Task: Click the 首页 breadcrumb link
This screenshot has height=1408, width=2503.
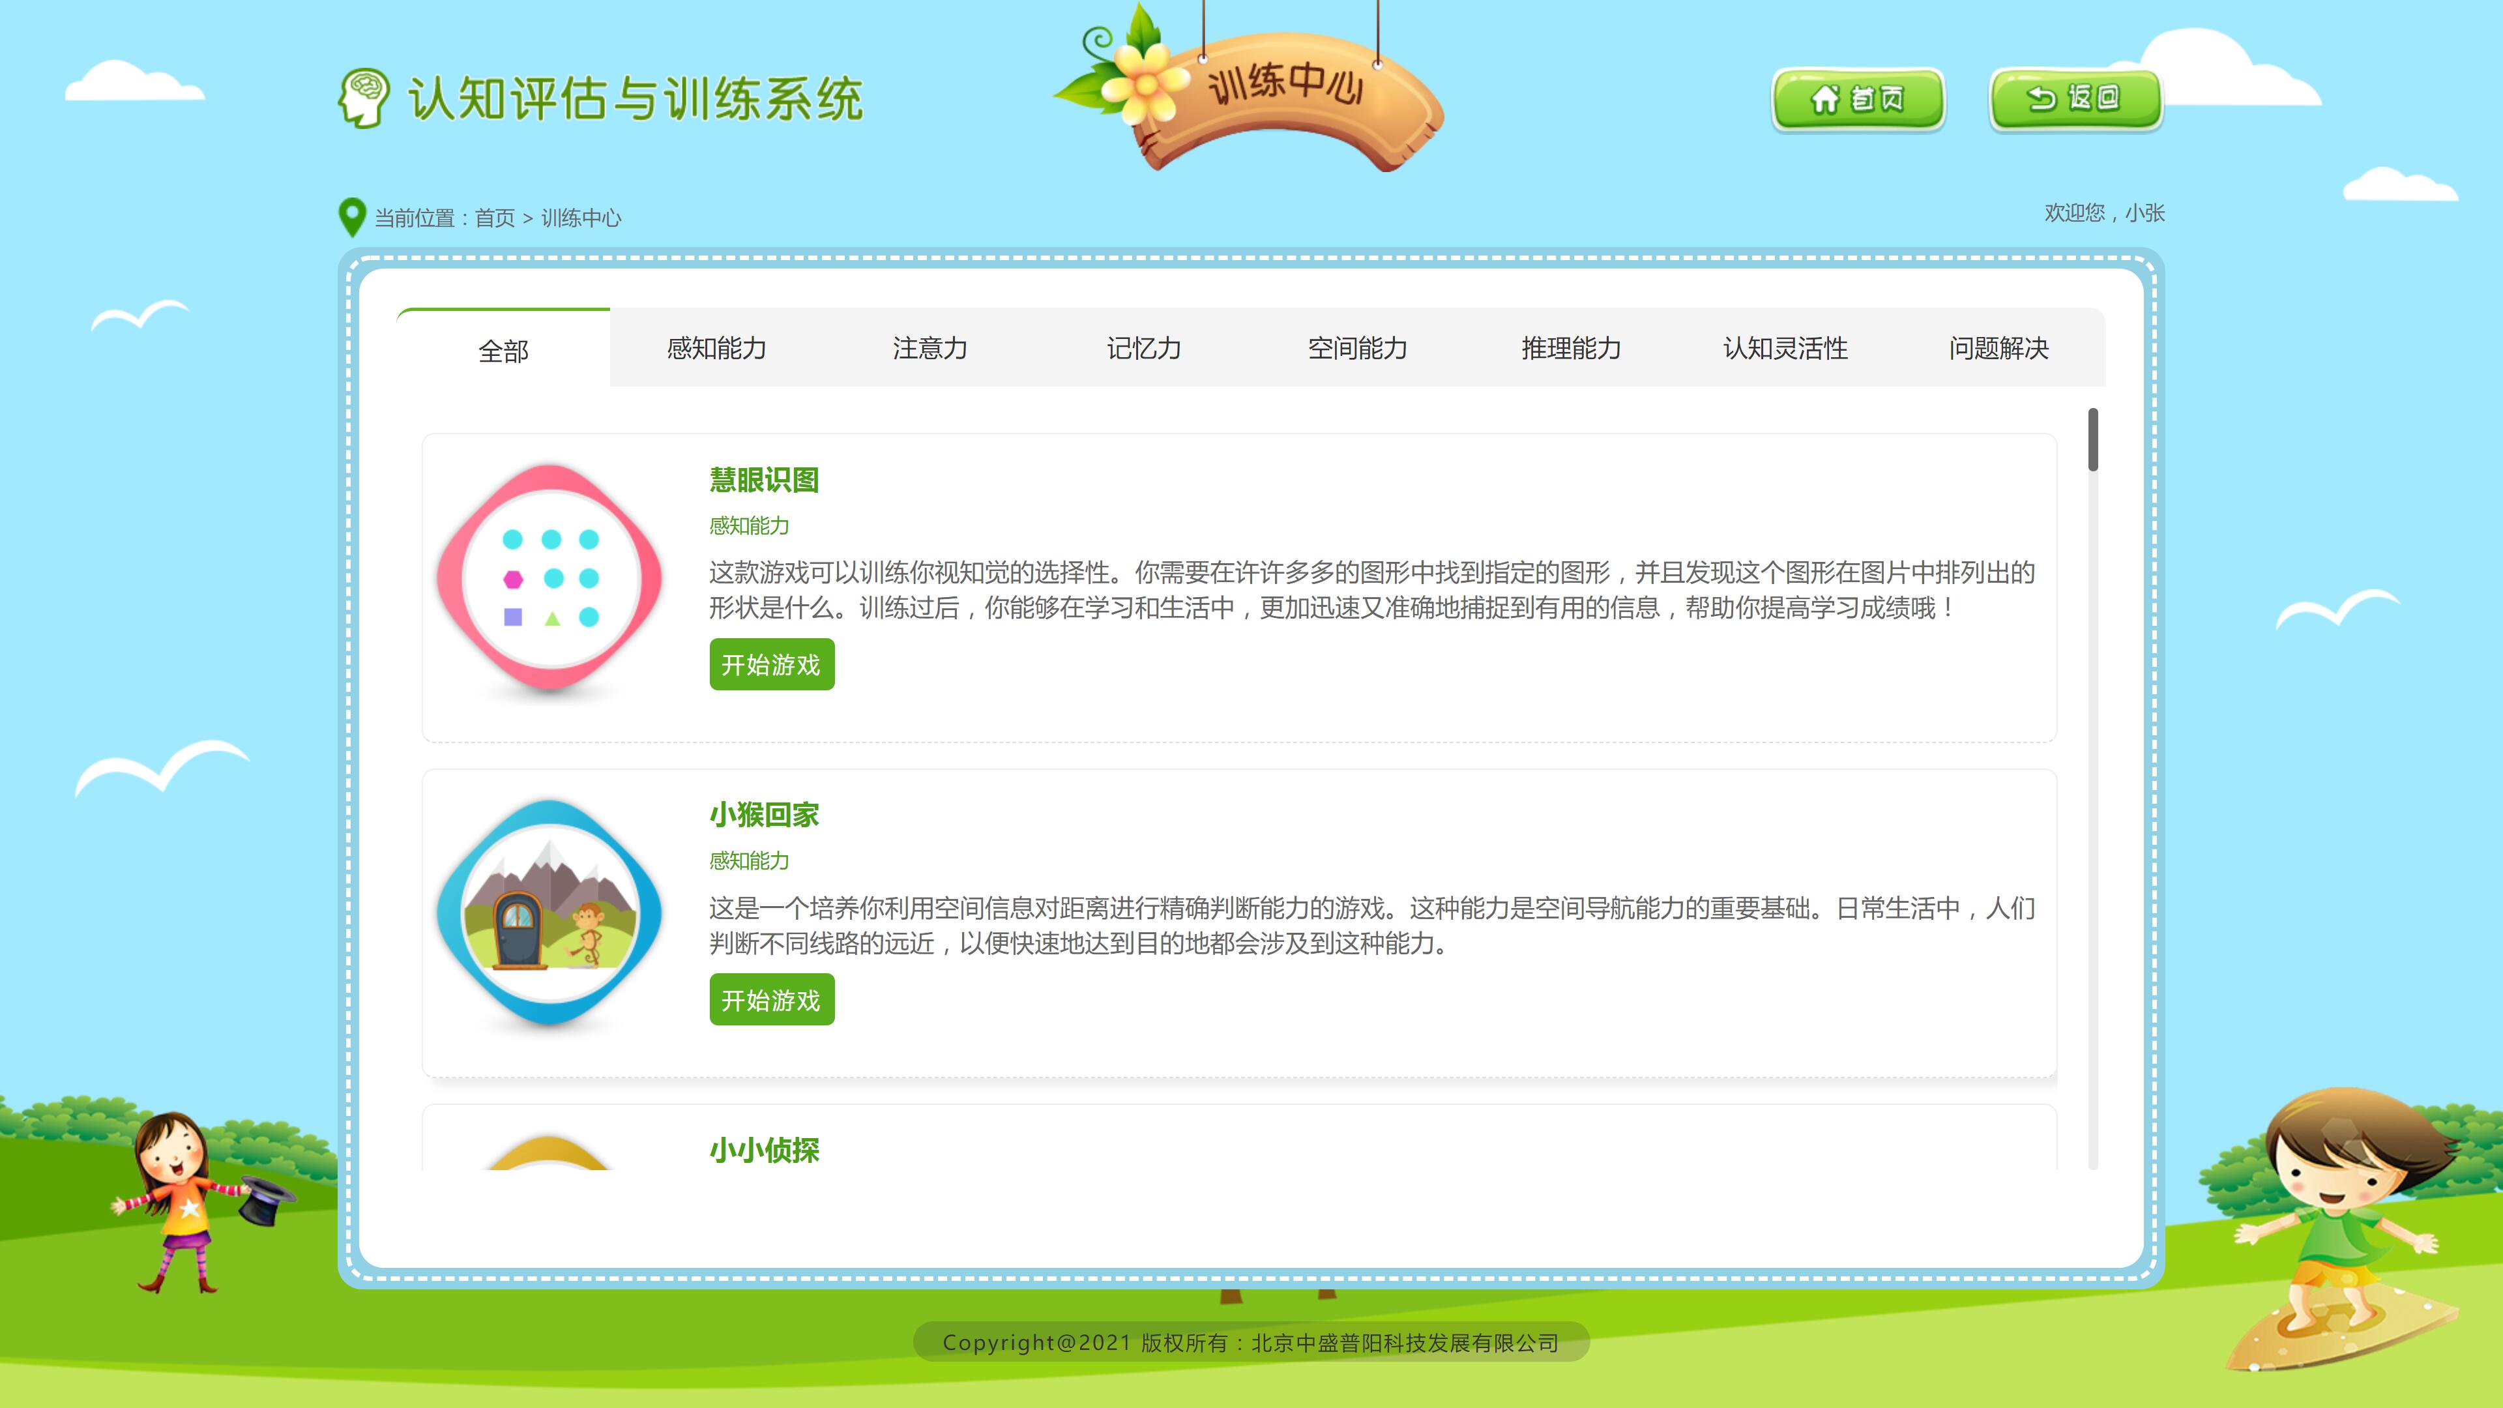Action: 495,218
